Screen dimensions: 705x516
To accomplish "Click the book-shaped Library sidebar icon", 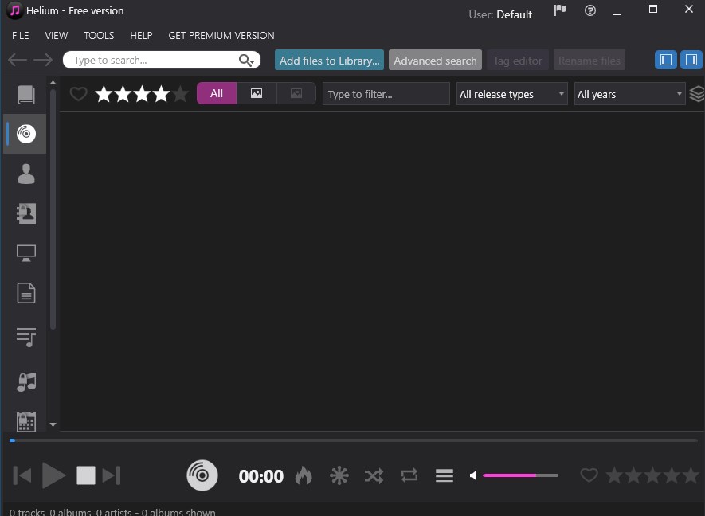I will (x=26, y=95).
